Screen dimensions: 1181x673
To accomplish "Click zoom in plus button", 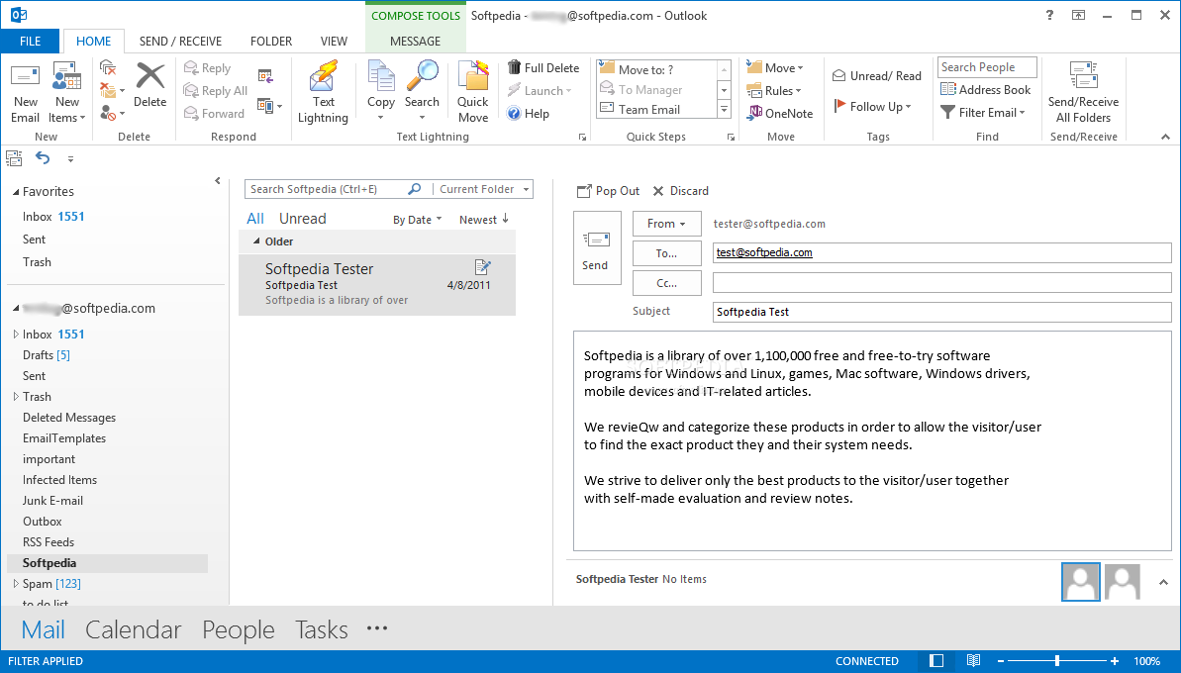I will tap(1114, 661).
